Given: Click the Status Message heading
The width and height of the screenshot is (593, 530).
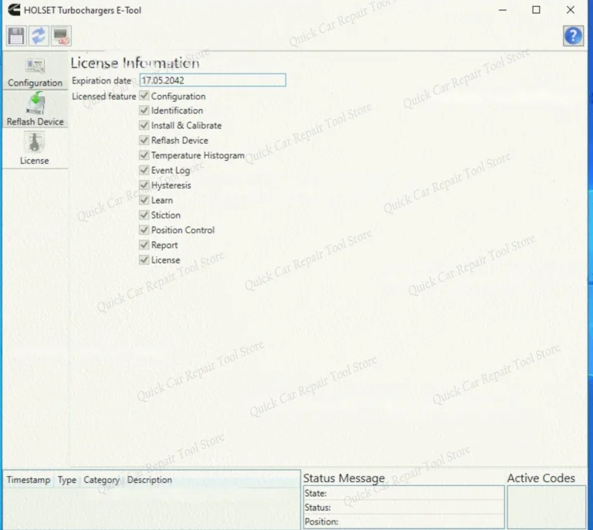Looking at the screenshot, I should tap(344, 478).
